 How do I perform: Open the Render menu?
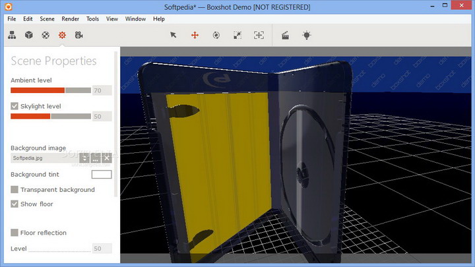pyautogui.click(x=70, y=19)
